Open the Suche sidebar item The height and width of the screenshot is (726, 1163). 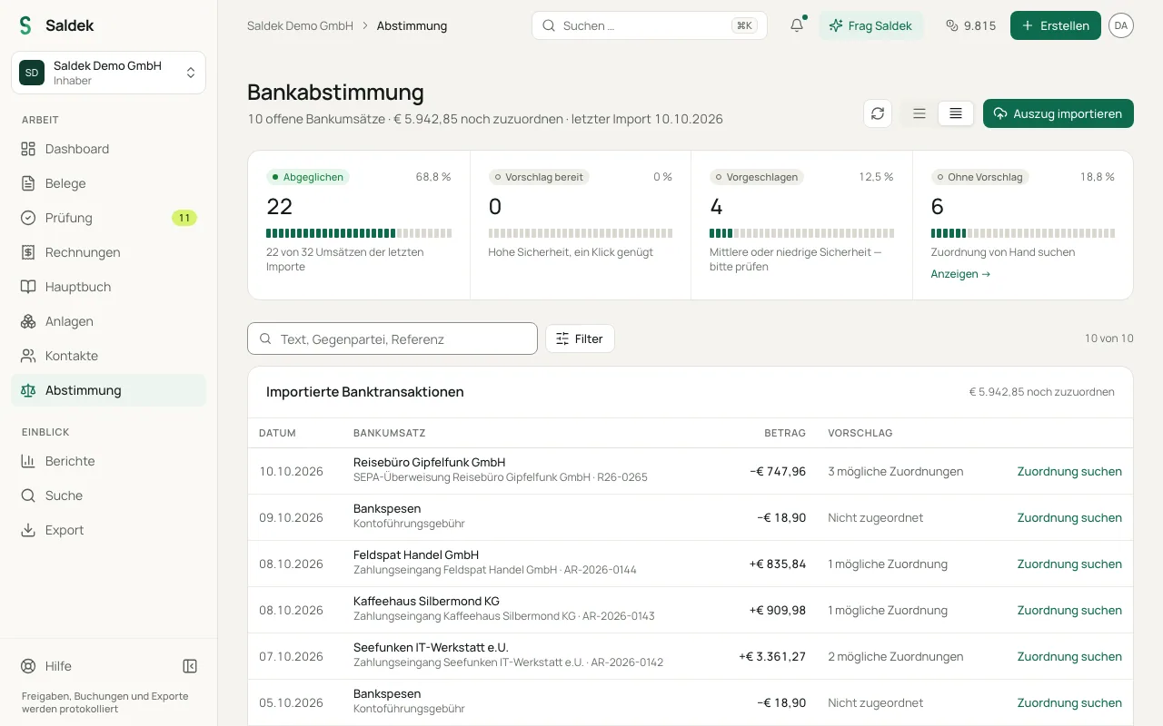pos(108,495)
